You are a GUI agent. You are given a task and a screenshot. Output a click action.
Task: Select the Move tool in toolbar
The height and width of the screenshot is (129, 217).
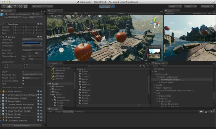point(9,6)
